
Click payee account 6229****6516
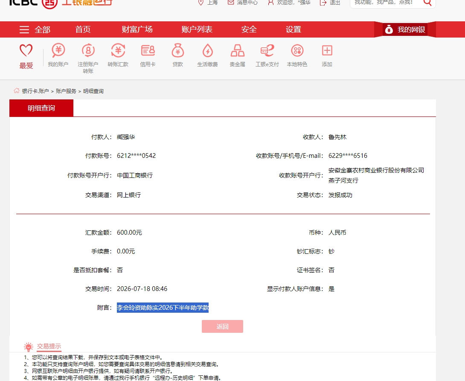[348, 156]
